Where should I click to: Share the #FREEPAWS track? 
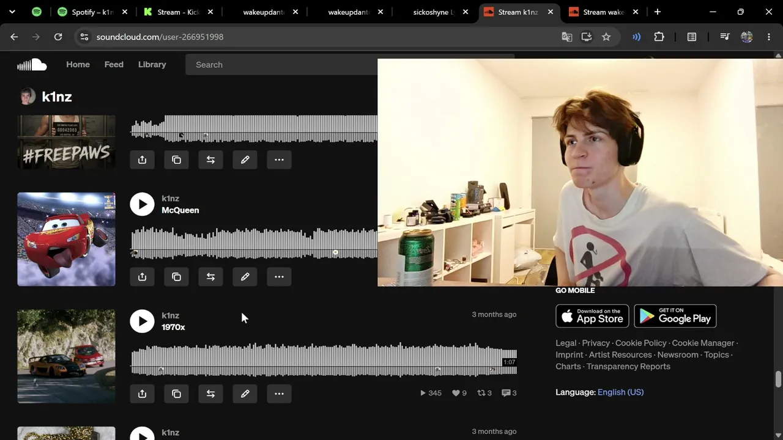tap(142, 159)
